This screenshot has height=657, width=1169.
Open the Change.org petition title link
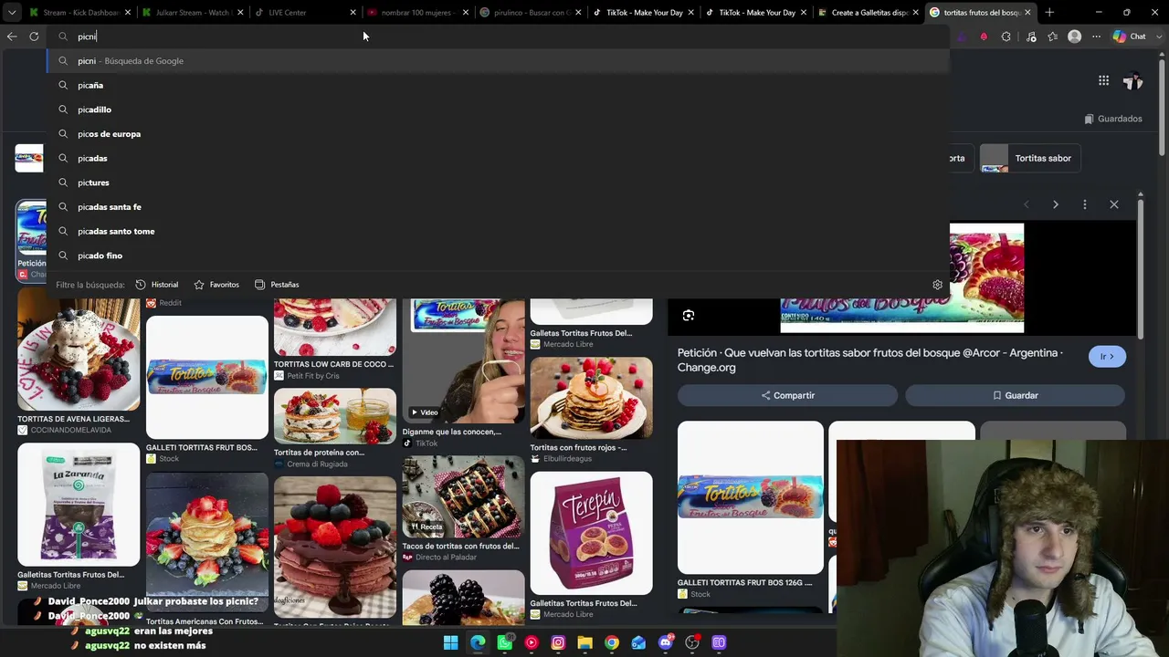point(869,360)
